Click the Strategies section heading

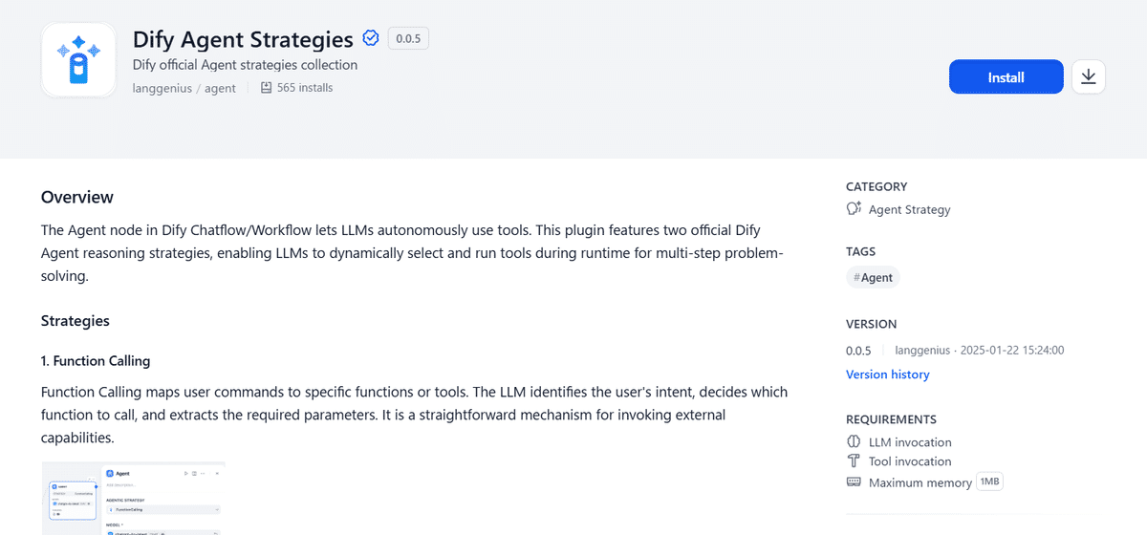pyautogui.click(x=76, y=321)
